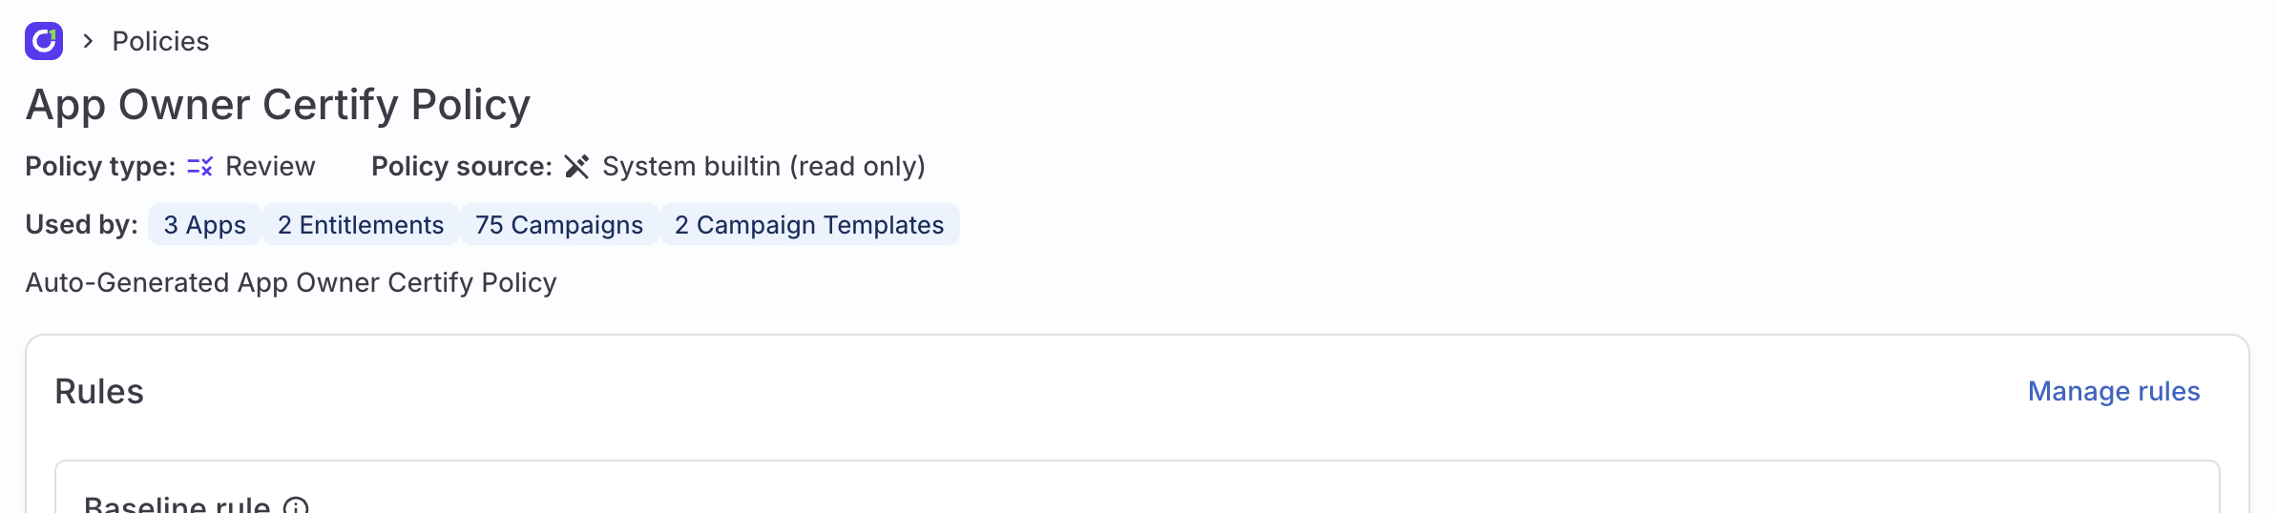This screenshot has width=2277, height=513.
Task: Click the Baseline rule heading
Action: pyautogui.click(x=177, y=503)
